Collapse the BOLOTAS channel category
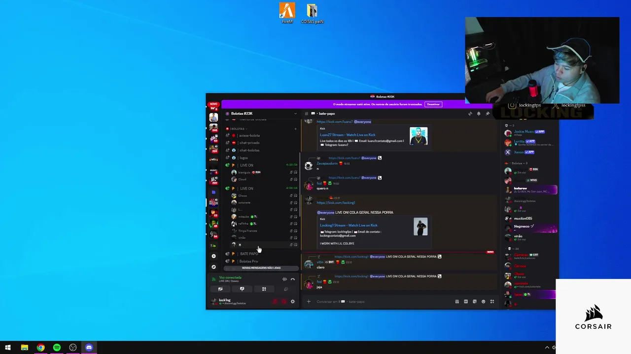The width and height of the screenshot is (631, 354). point(238,129)
